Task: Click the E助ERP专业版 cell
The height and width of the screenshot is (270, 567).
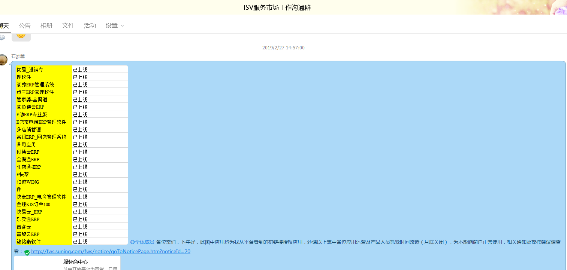Action: [44, 114]
